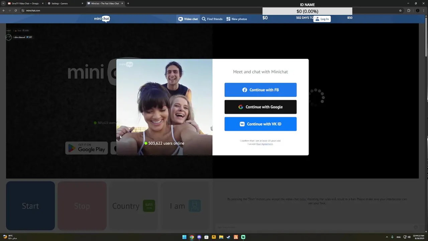Open Chrome's tab search dropdown arrow

[3, 3]
